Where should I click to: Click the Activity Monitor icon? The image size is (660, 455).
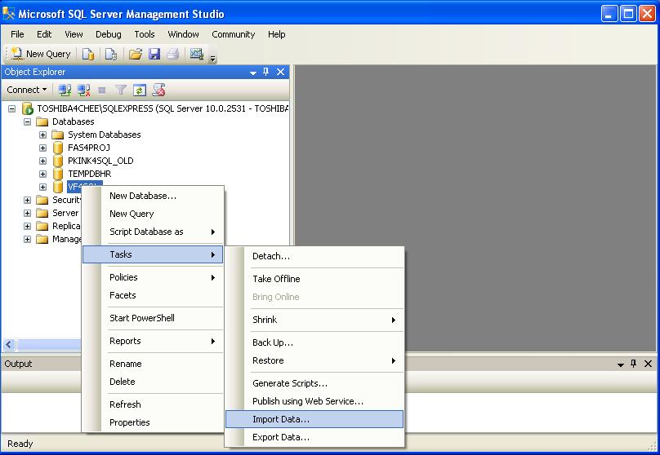[x=197, y=54]
